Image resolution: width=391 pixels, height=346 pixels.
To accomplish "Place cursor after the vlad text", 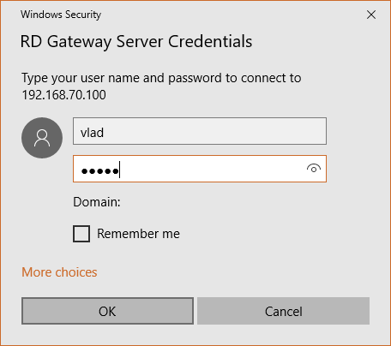I will click(105, 133).
